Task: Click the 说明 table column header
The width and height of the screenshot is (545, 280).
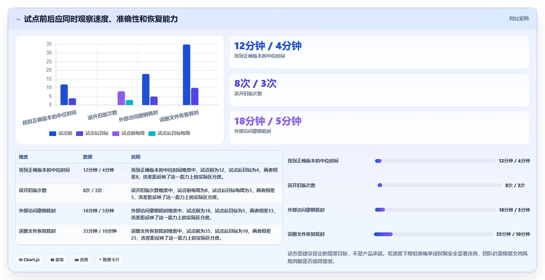Action: [136, 157]
